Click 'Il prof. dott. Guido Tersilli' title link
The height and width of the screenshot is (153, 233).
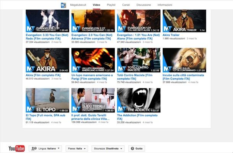(91, 117)
